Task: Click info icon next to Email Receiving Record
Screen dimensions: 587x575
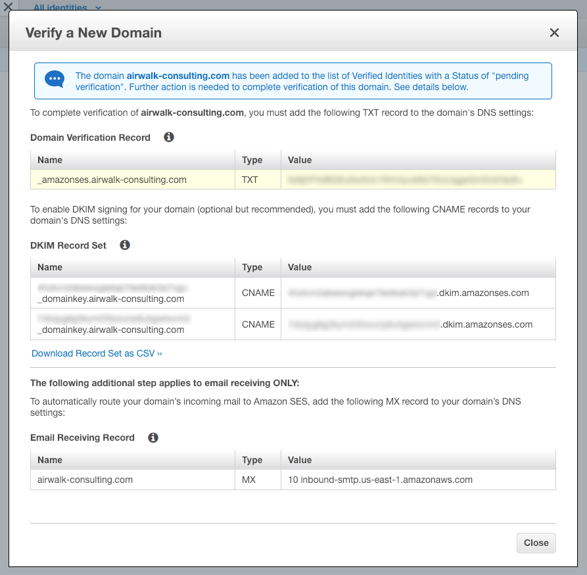Action: pos(153,438)
